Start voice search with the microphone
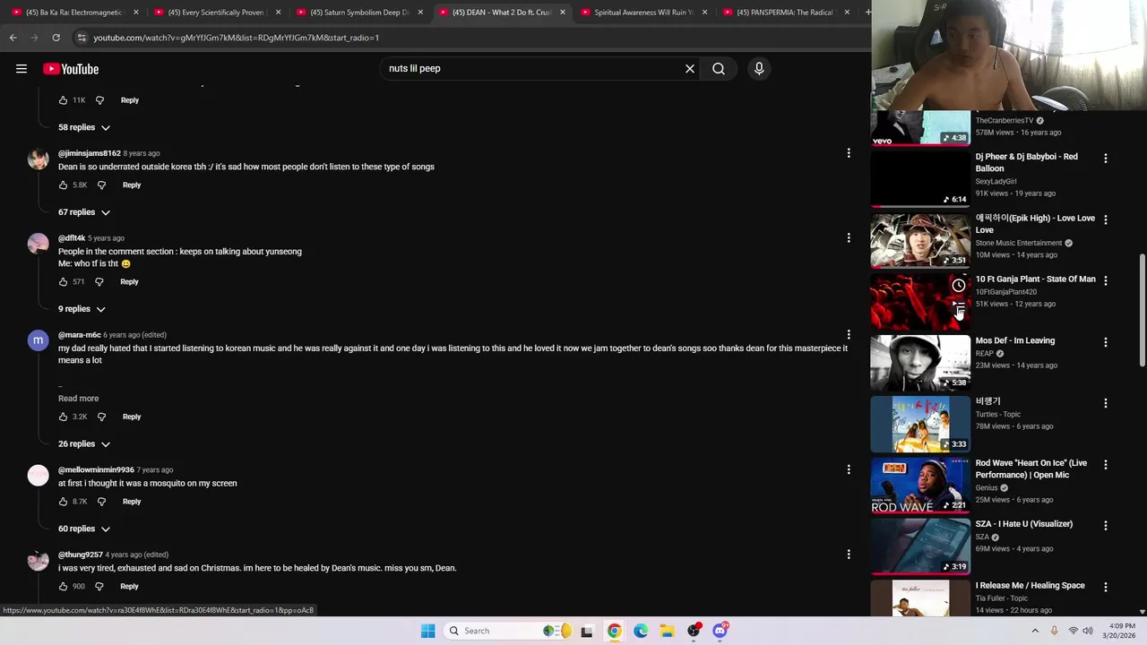The width and height of the screenshot is (1147, 645). (759, 68)
